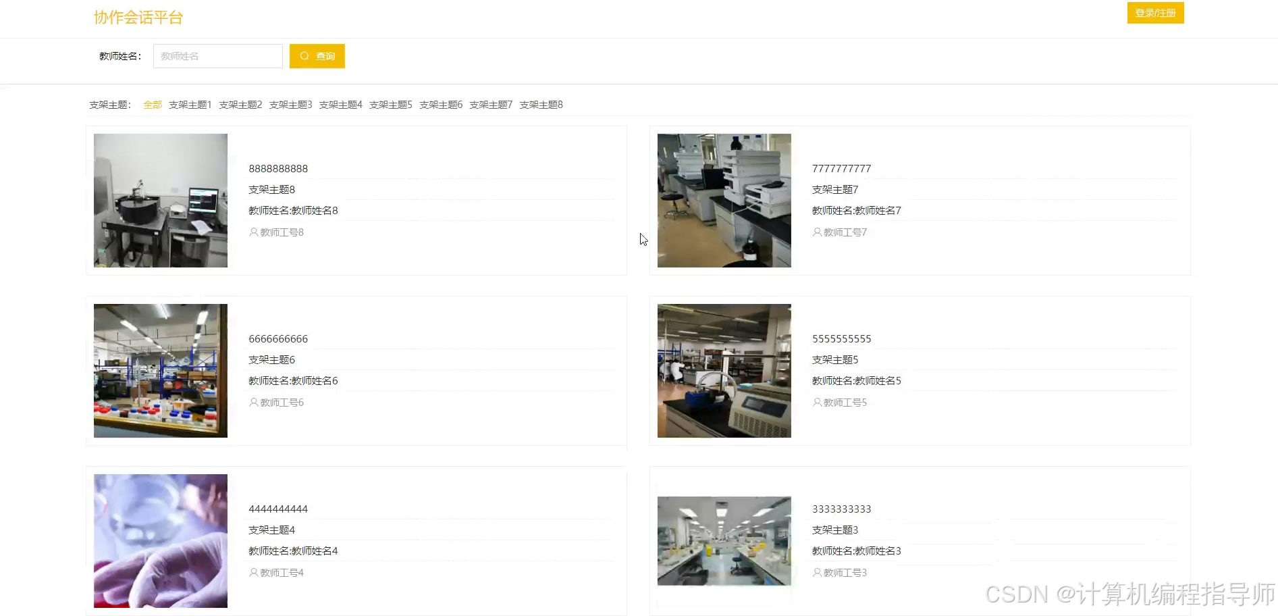Click the user icon beside 教师工号7

tap(818, 232)
